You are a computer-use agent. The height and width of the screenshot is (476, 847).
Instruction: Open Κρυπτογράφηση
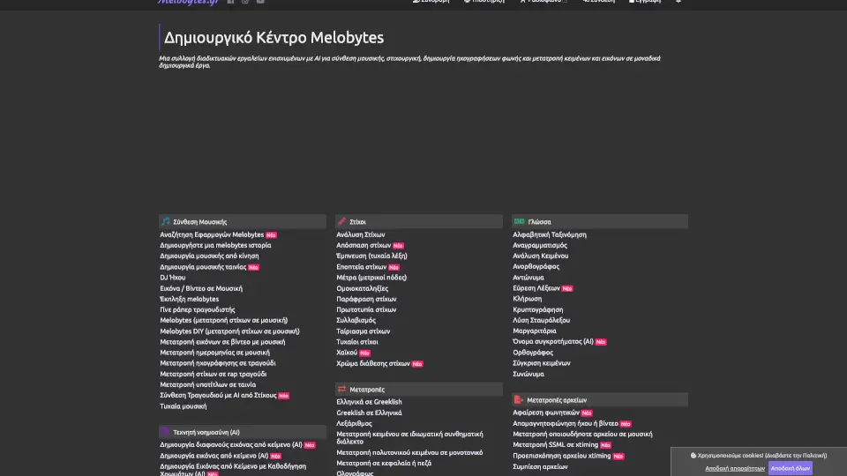pos(537,309)
